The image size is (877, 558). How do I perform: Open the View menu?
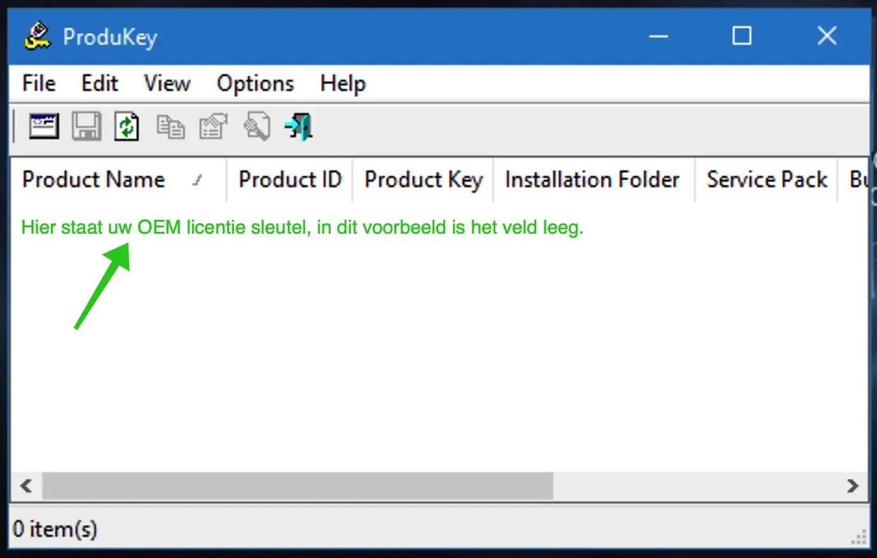167,83
